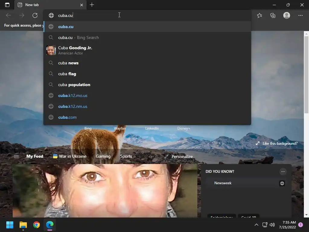The height and width of the screenshot is (232, 309).
Task: Refresh the page
Action: click(x=35, y=15)
